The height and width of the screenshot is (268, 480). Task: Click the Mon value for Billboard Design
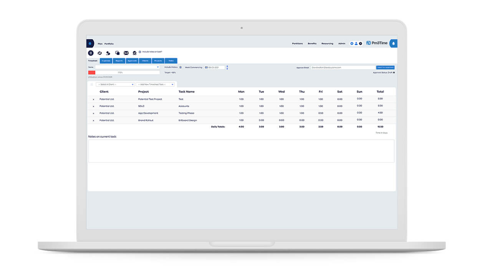[241, 120]
